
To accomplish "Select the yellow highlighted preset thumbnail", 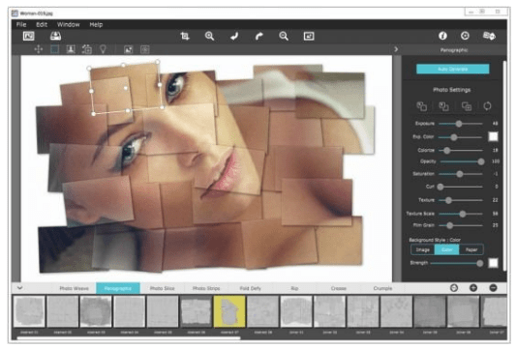I will pos(229,311).
